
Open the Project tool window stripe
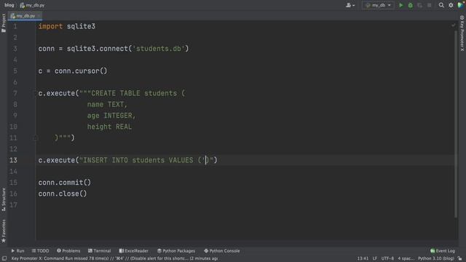4,23
